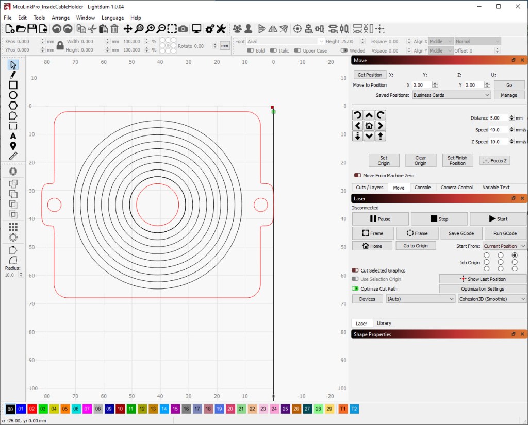The height and width of the screenshot is (425, 528).
Task: Switch to the Cuts / Layers tab
Action: coord(369,188)
